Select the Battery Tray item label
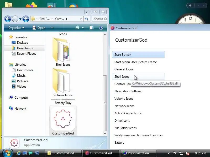This screenshot has width=210, height=157. [x=63, y=103]
